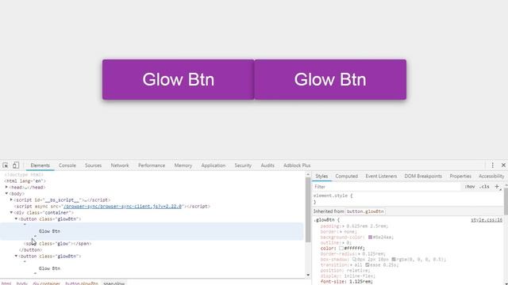Open the transition easing editor icon
This screenshot has height=285, width=508.
[368, 264]
